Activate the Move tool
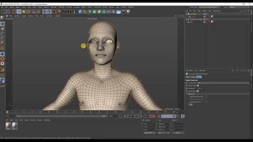Viewport: 253px width, 142px height. (19, 11)
